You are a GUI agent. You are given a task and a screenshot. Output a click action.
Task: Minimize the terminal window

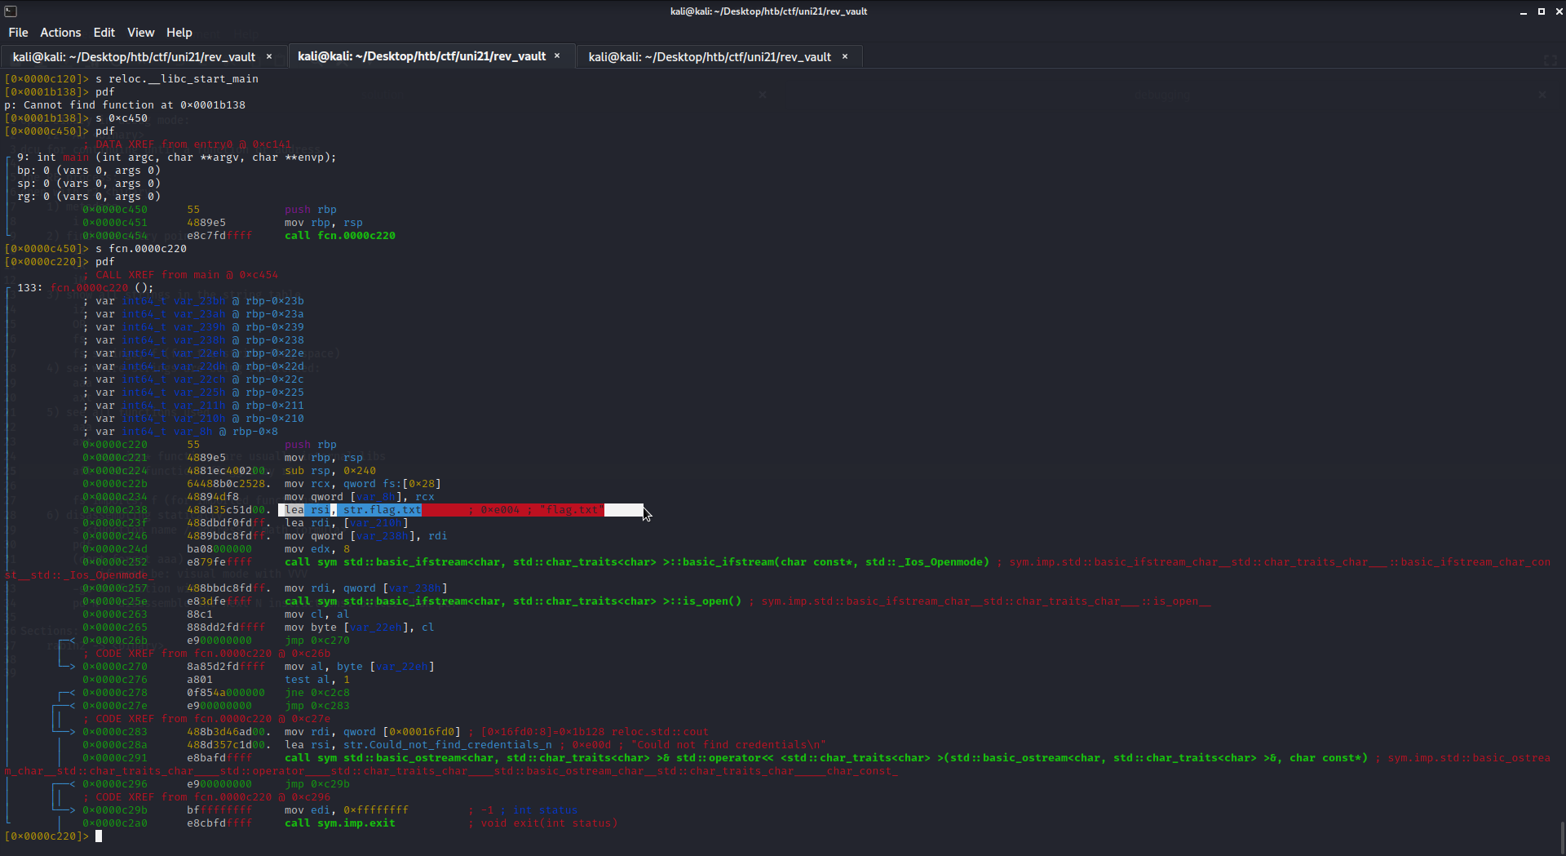point(1523,11)
